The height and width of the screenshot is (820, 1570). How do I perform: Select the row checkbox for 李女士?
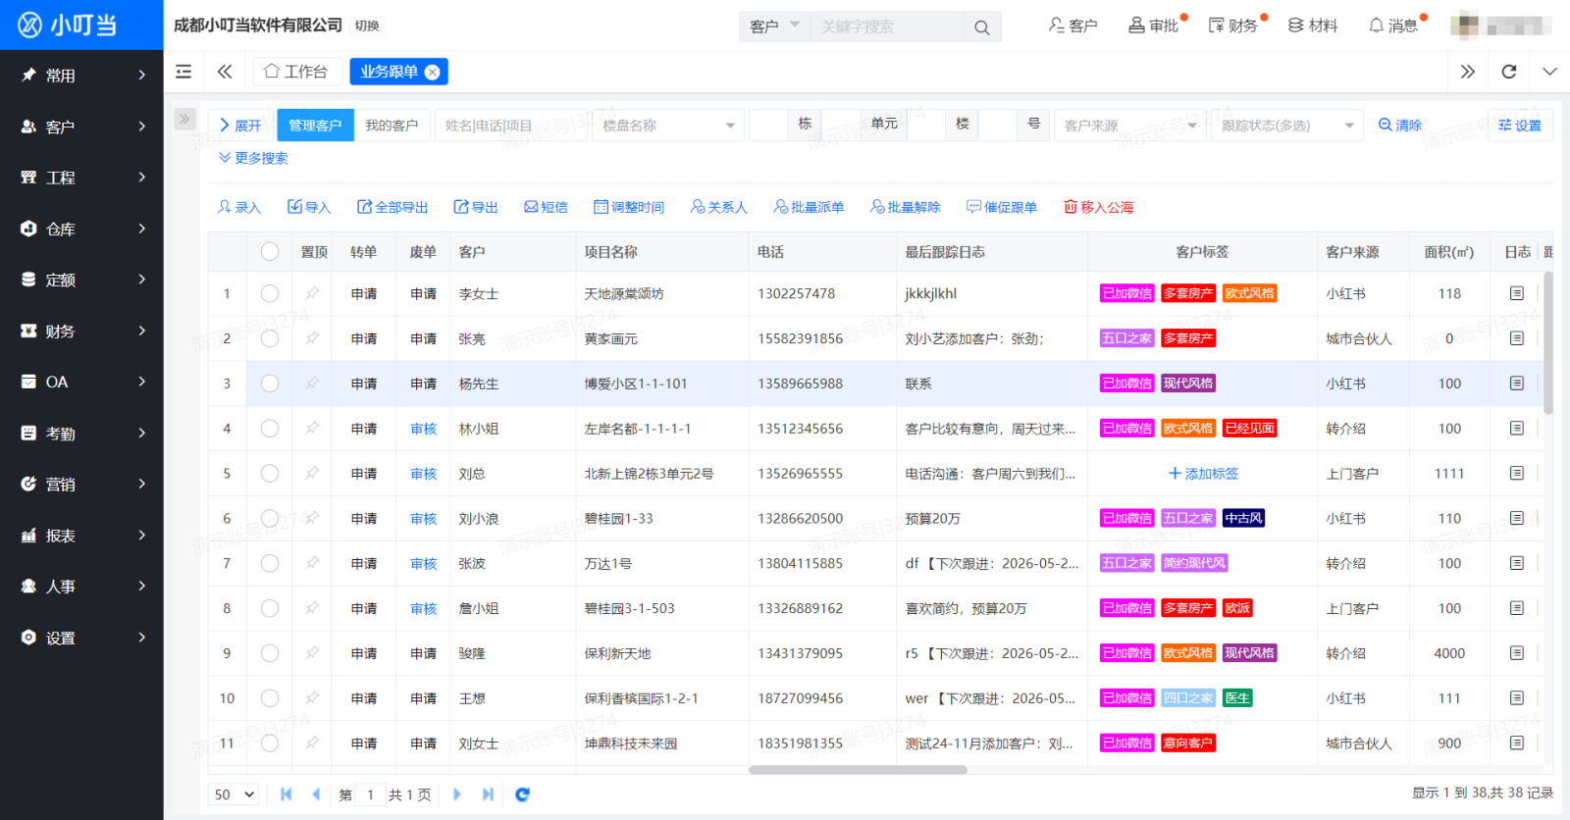(270, 293)
